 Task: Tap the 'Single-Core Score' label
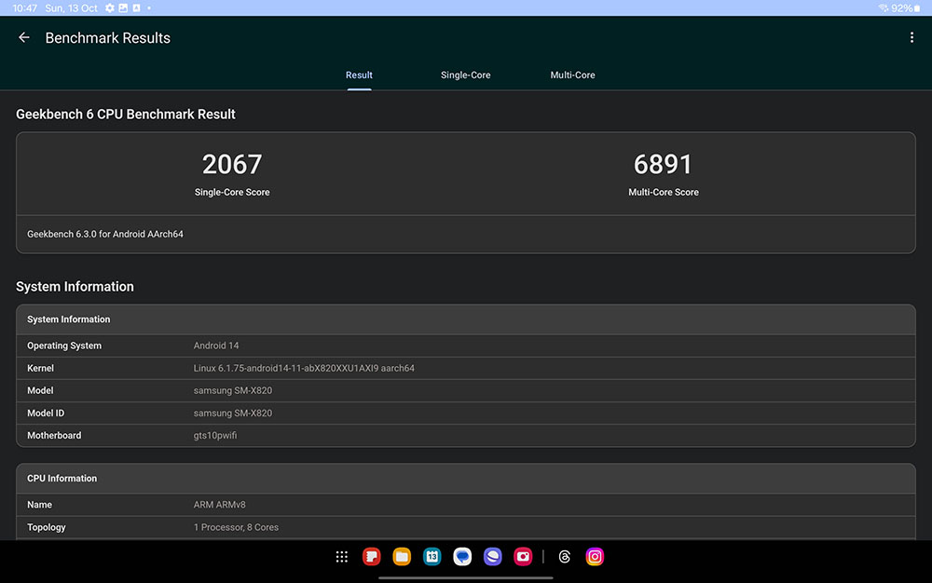click(232, 193)
